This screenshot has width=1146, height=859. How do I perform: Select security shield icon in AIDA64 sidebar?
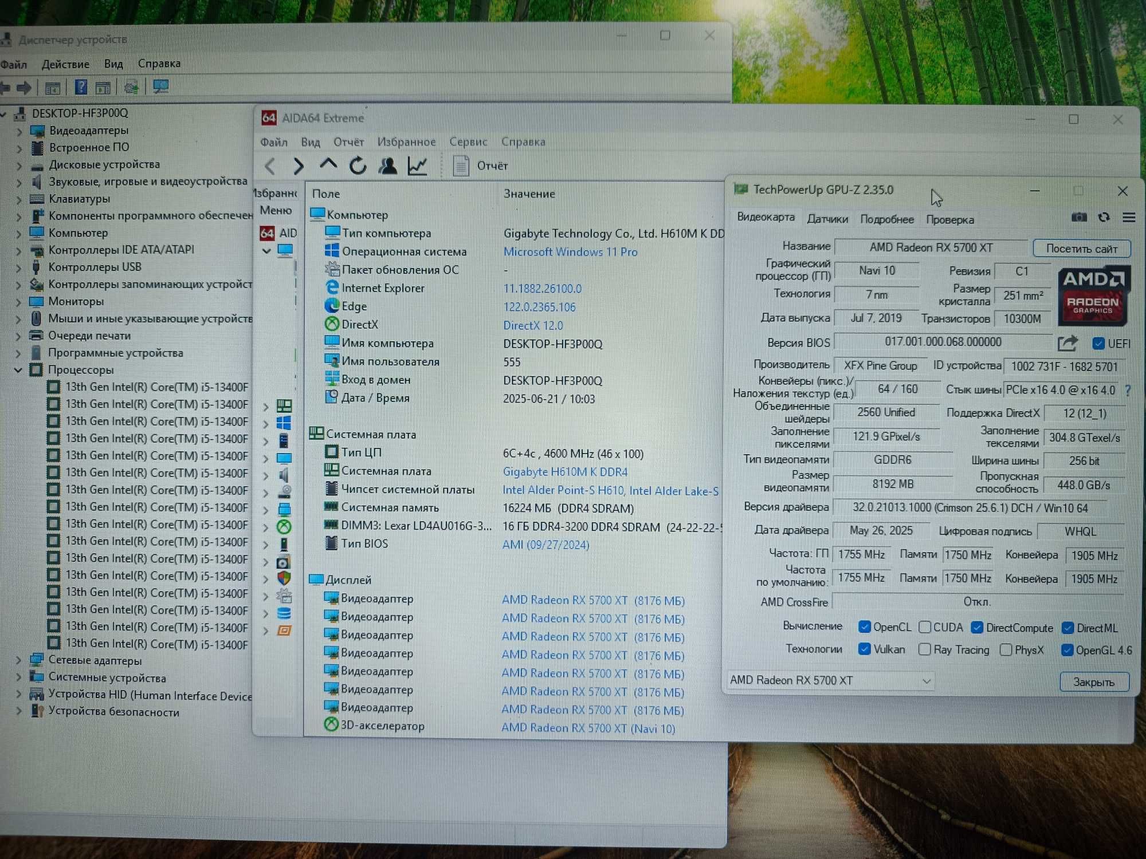click(x=284, y=578)
